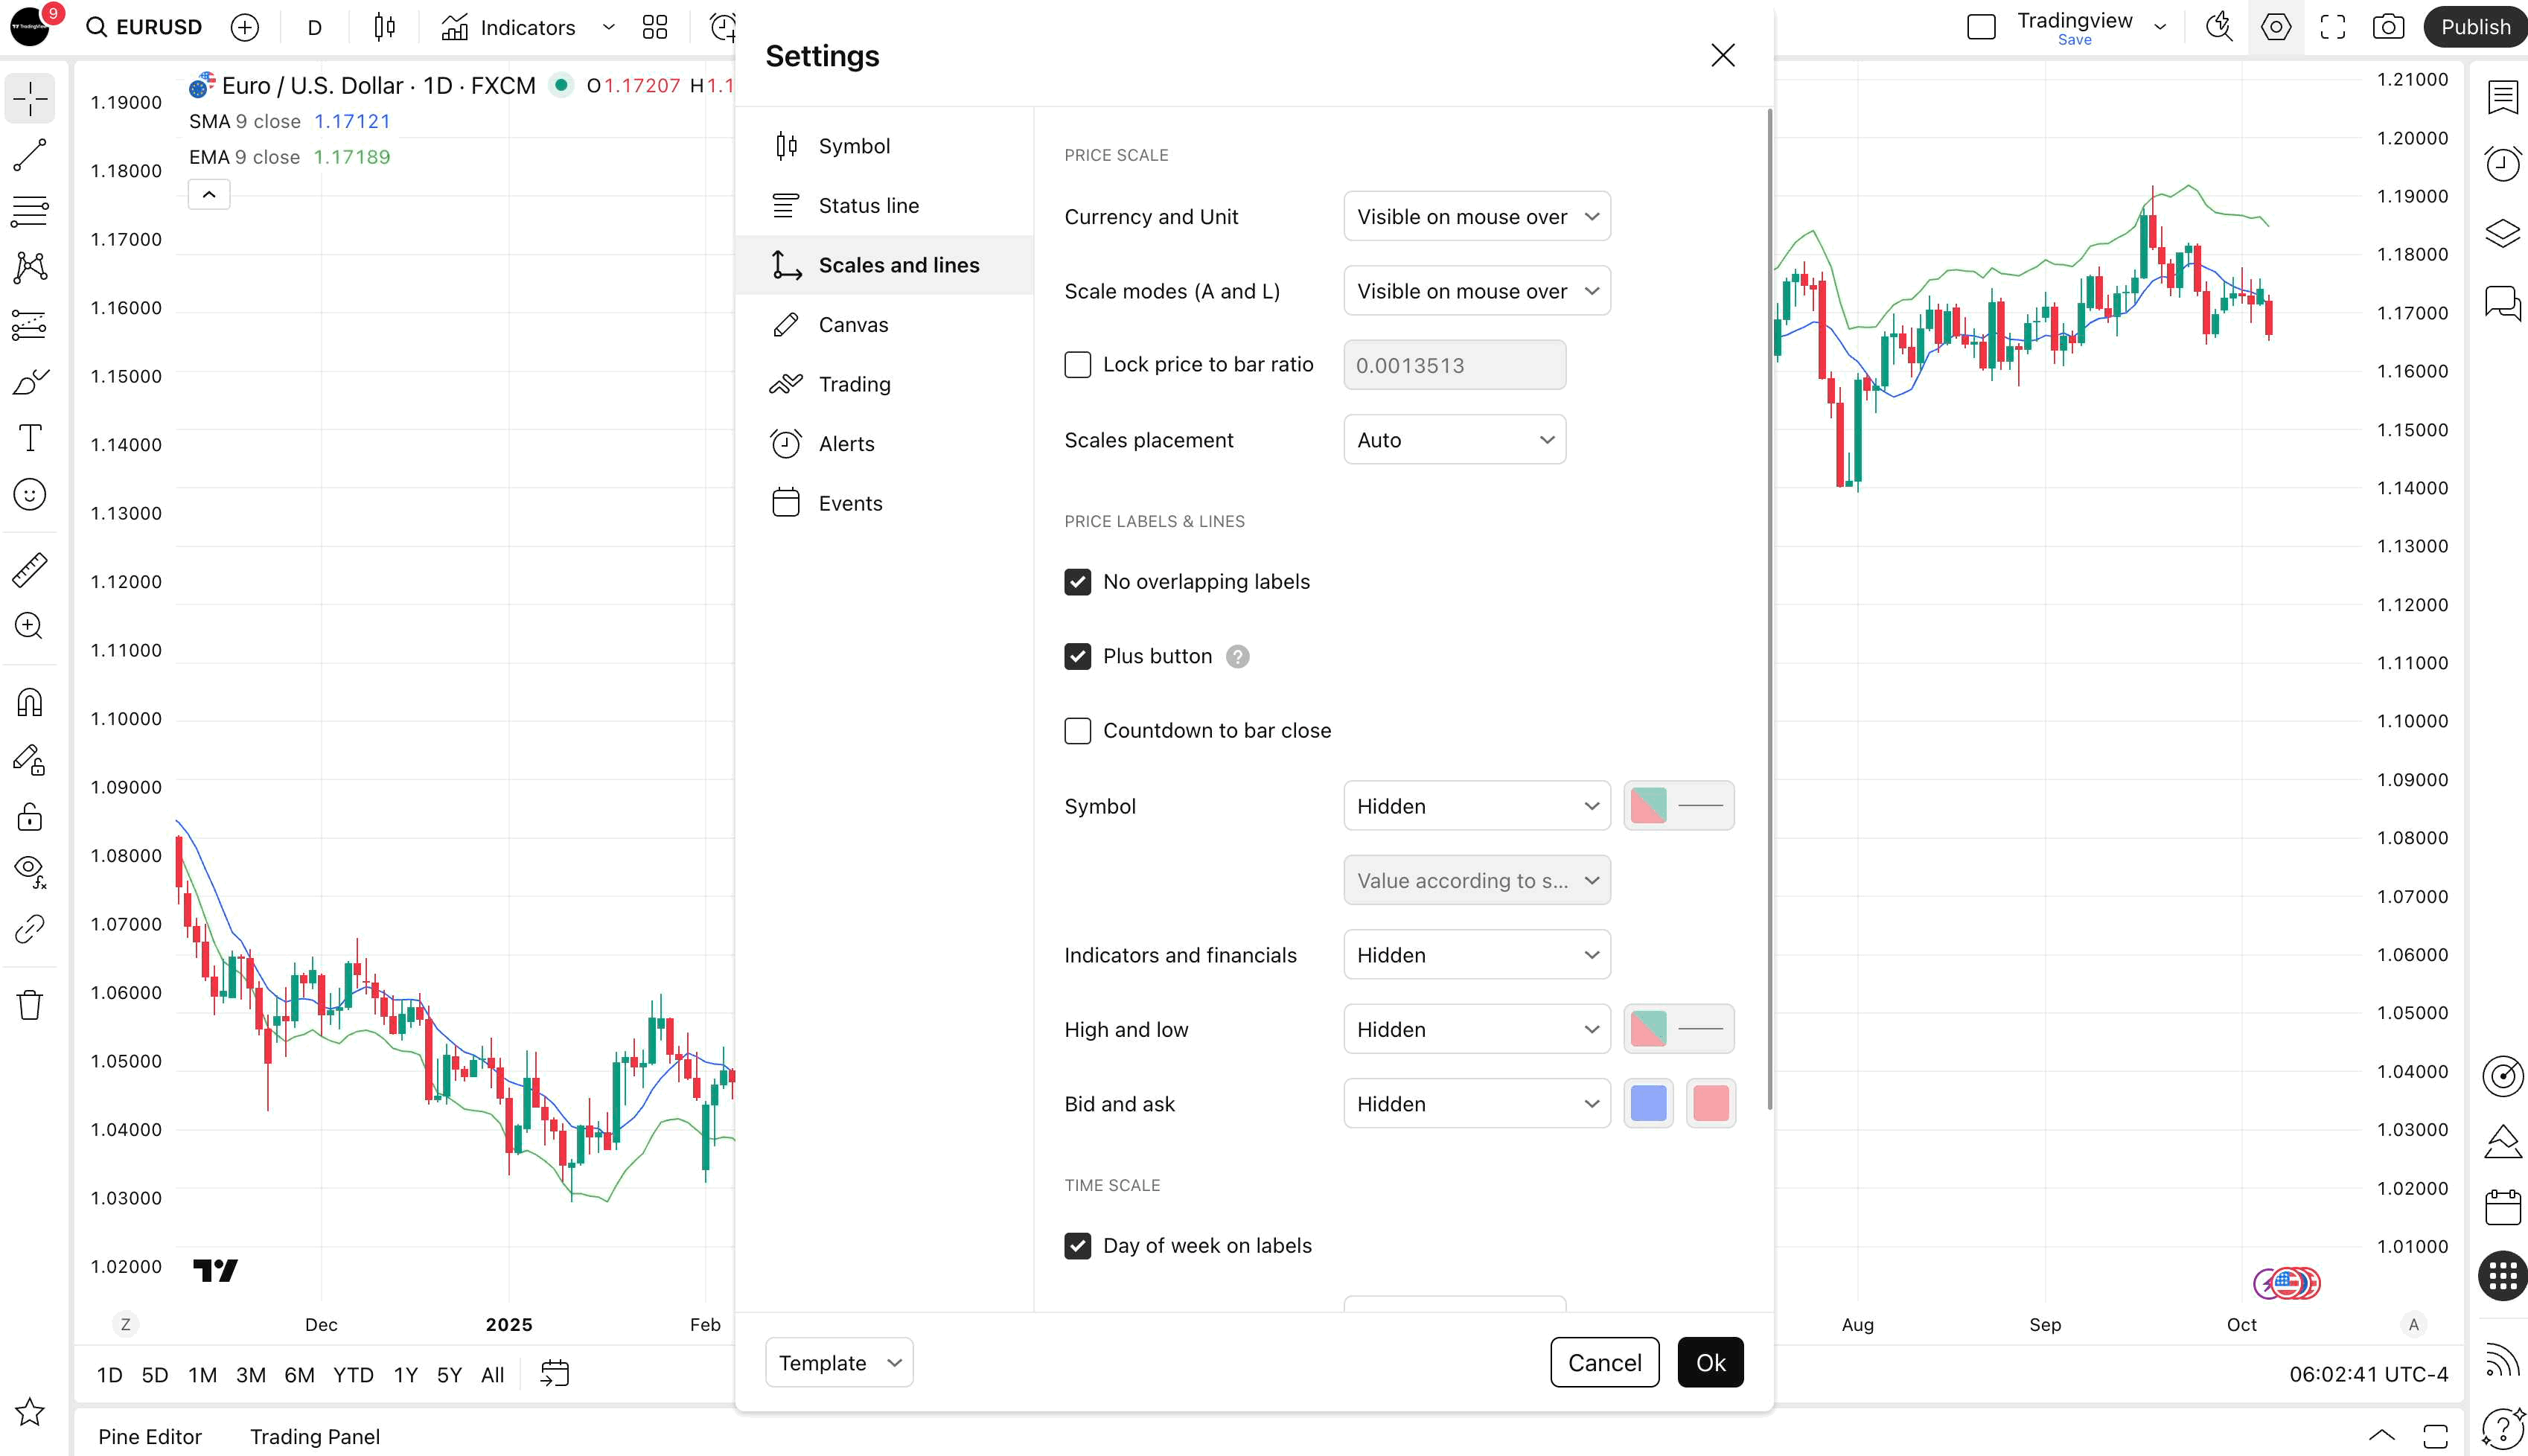The width and height of the screenshot is (2528, 1456).
Task: Open the ruler measure tool
Action: [x=30, y=569]
